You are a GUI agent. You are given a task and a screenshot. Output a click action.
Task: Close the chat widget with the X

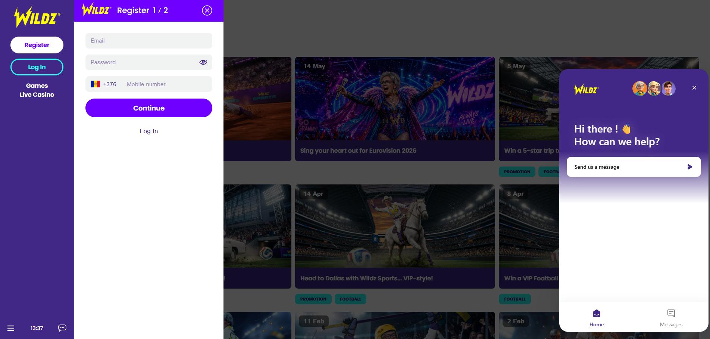694,88
